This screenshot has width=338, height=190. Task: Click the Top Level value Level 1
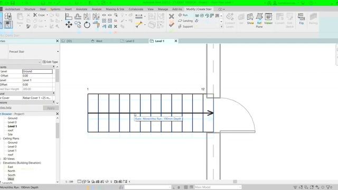coord(37,80)
